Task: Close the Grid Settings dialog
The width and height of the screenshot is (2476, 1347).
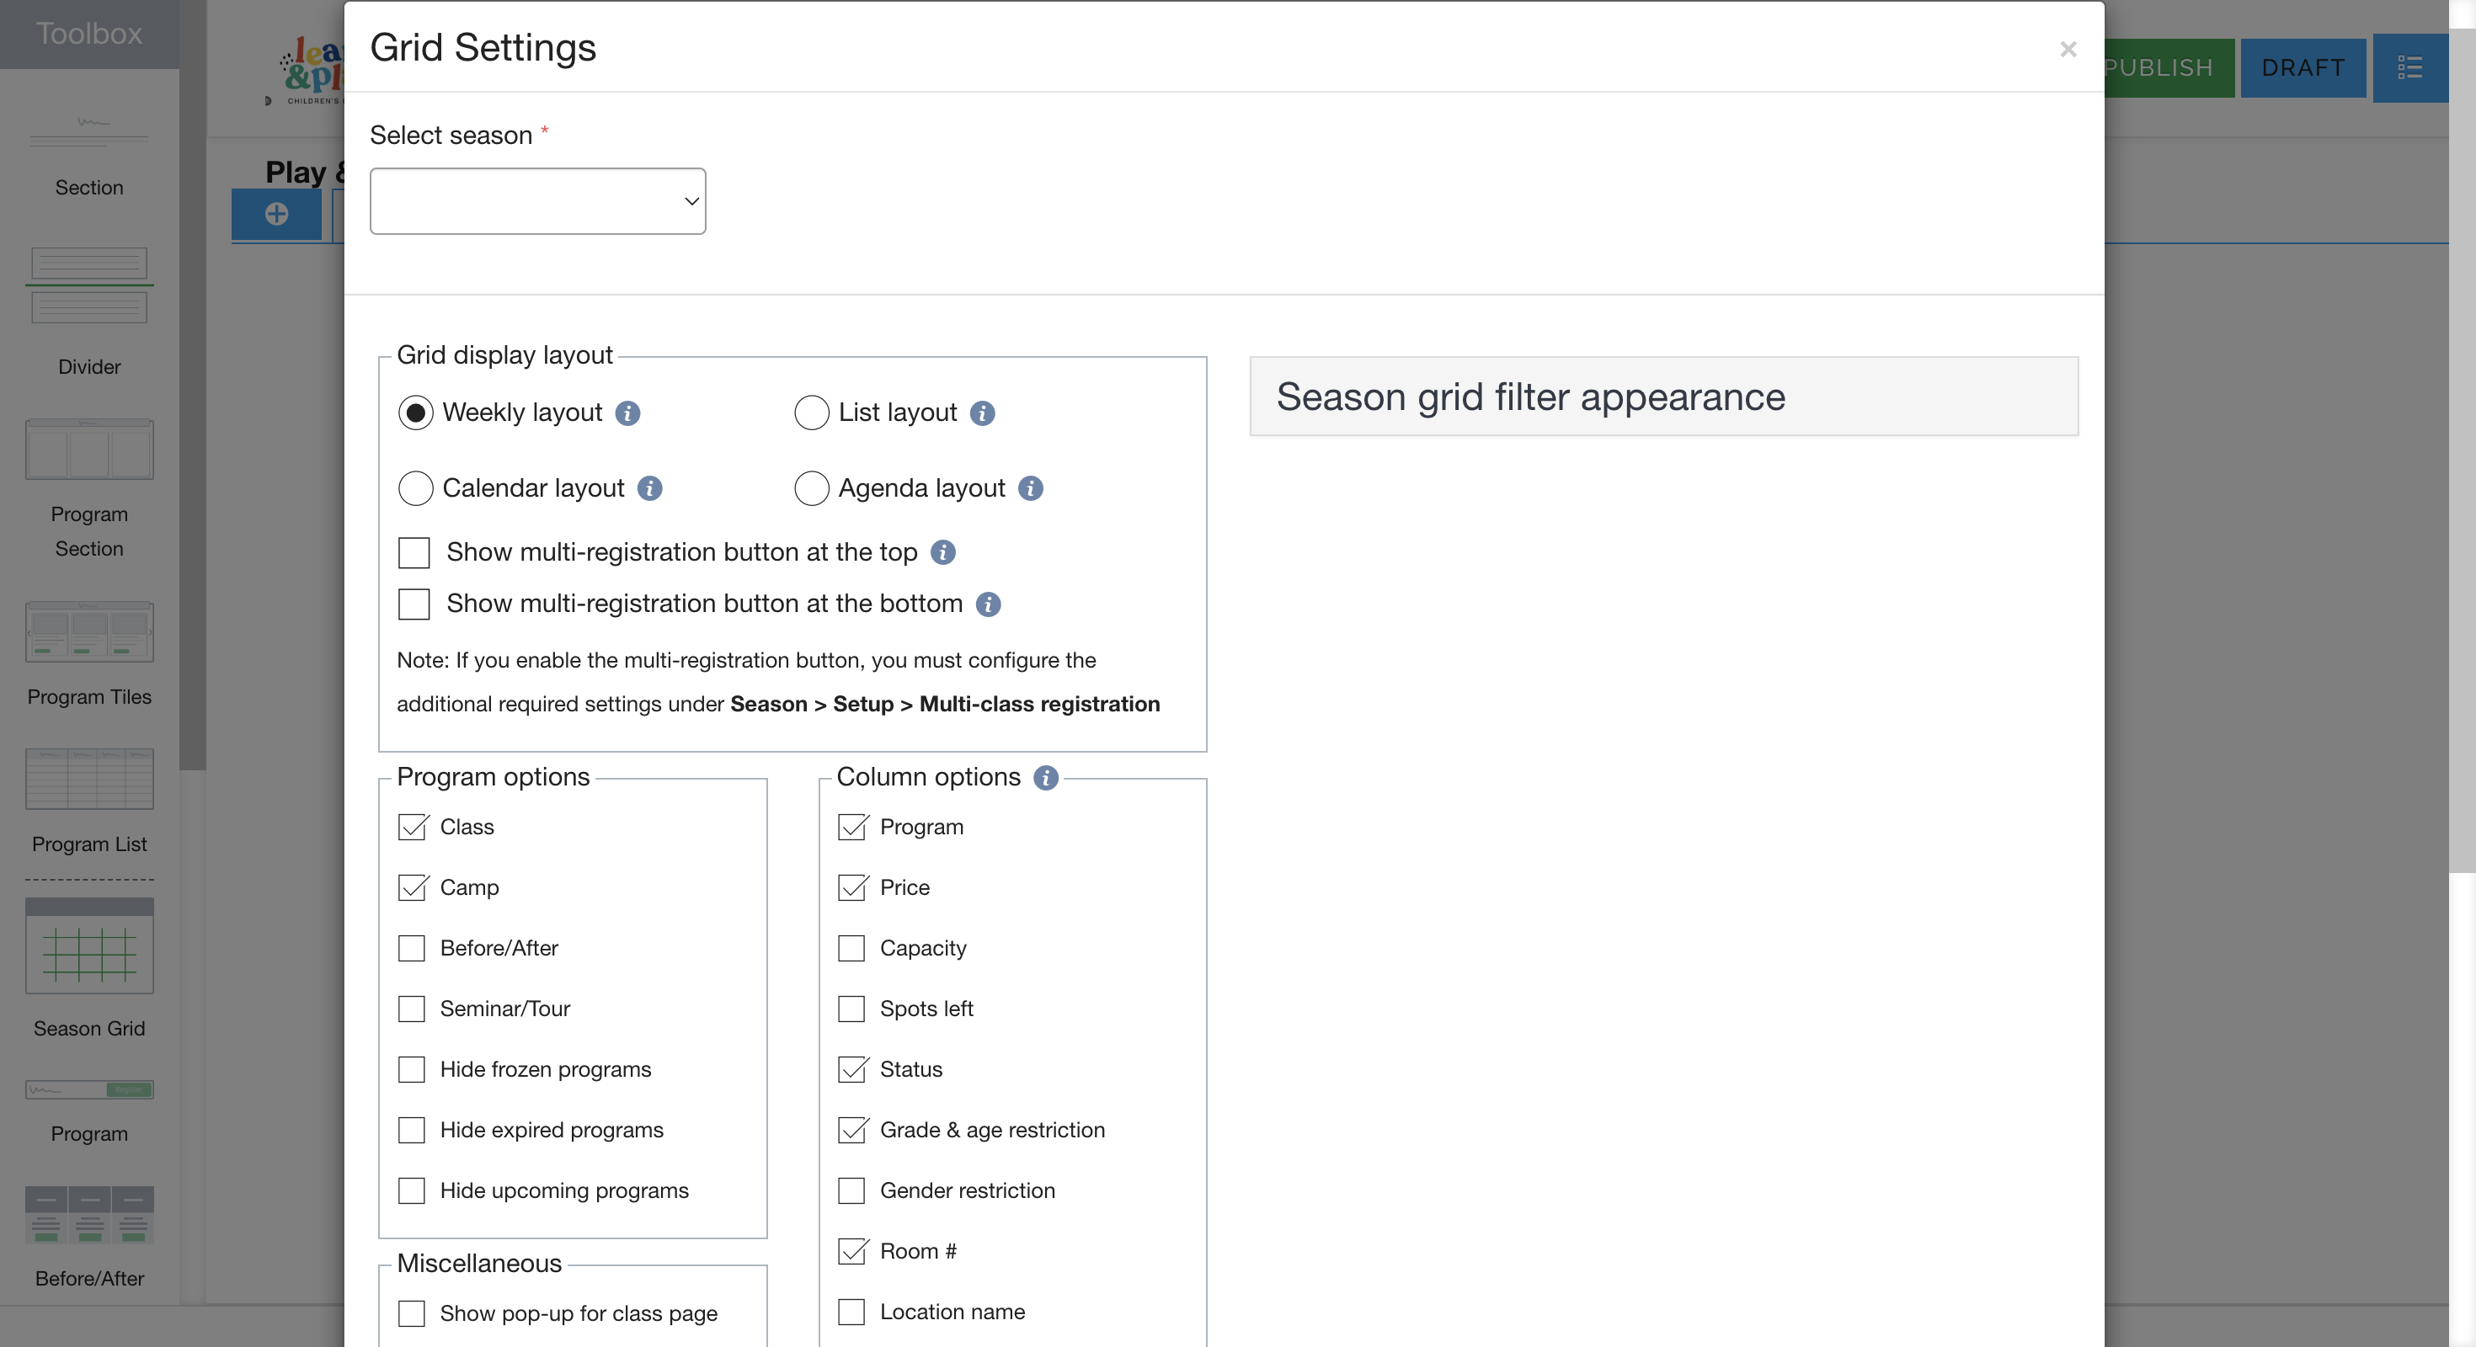Action: 2068,49
